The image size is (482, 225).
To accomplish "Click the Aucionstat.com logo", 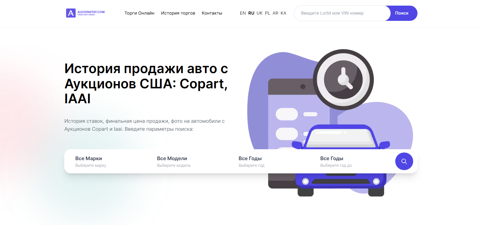I will pyautogui.click(x=85, y=13).
